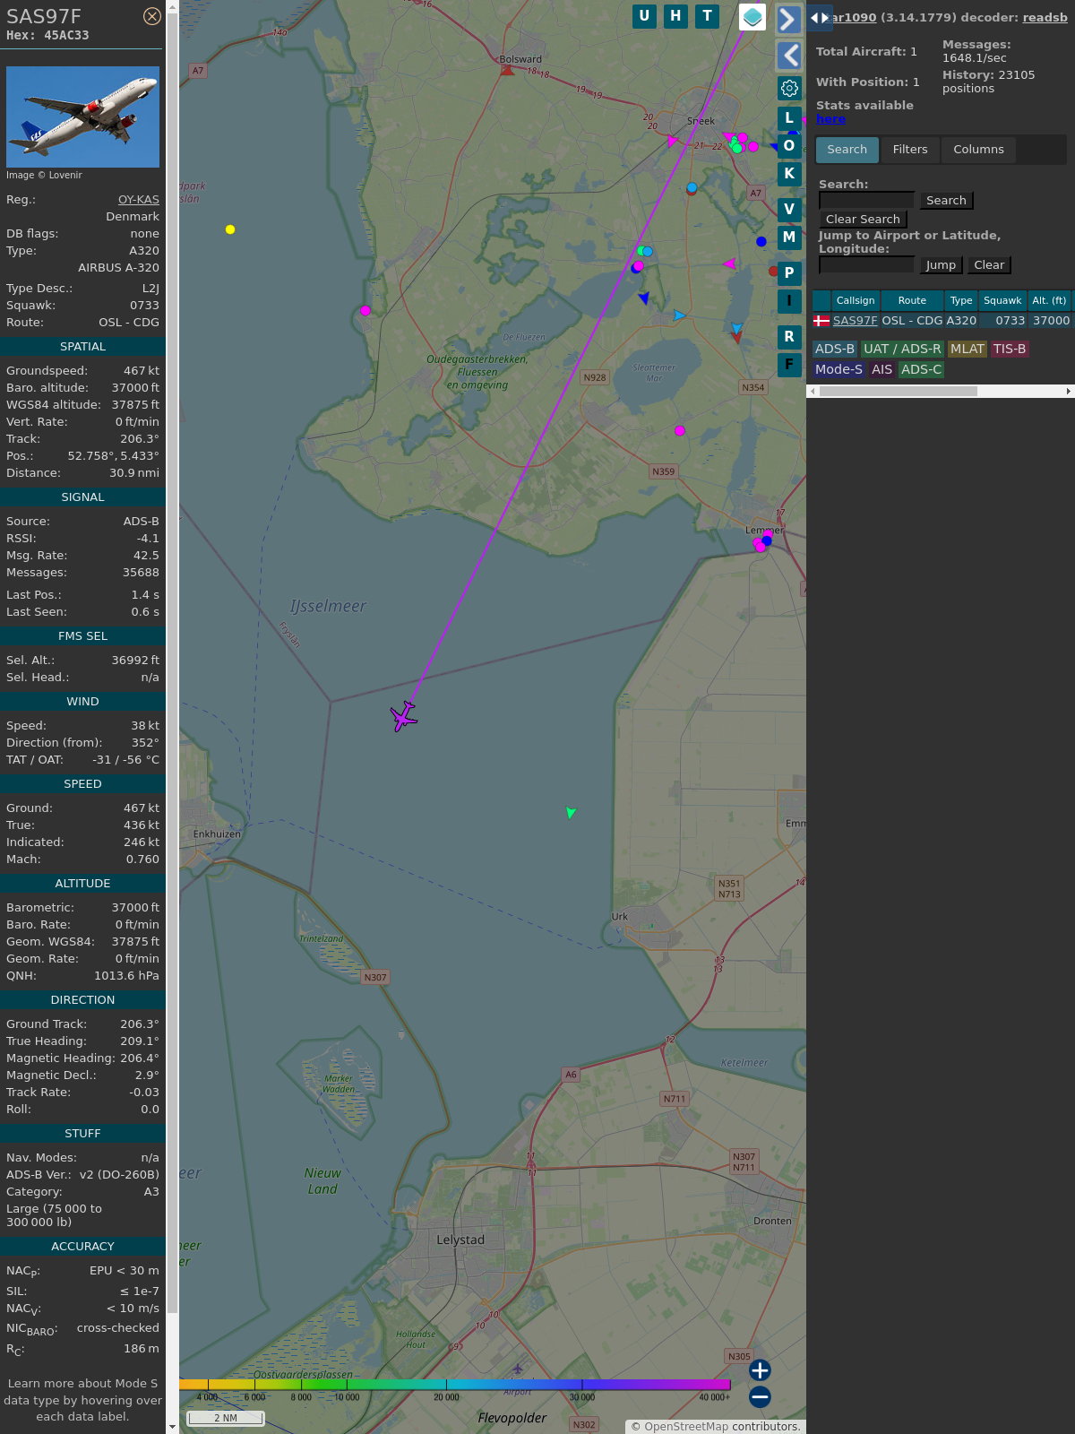Click the Jump to Airport input field
The width and height of the screenshot is (1075, 1434).
pyautogui.click(x=866, y=265)
